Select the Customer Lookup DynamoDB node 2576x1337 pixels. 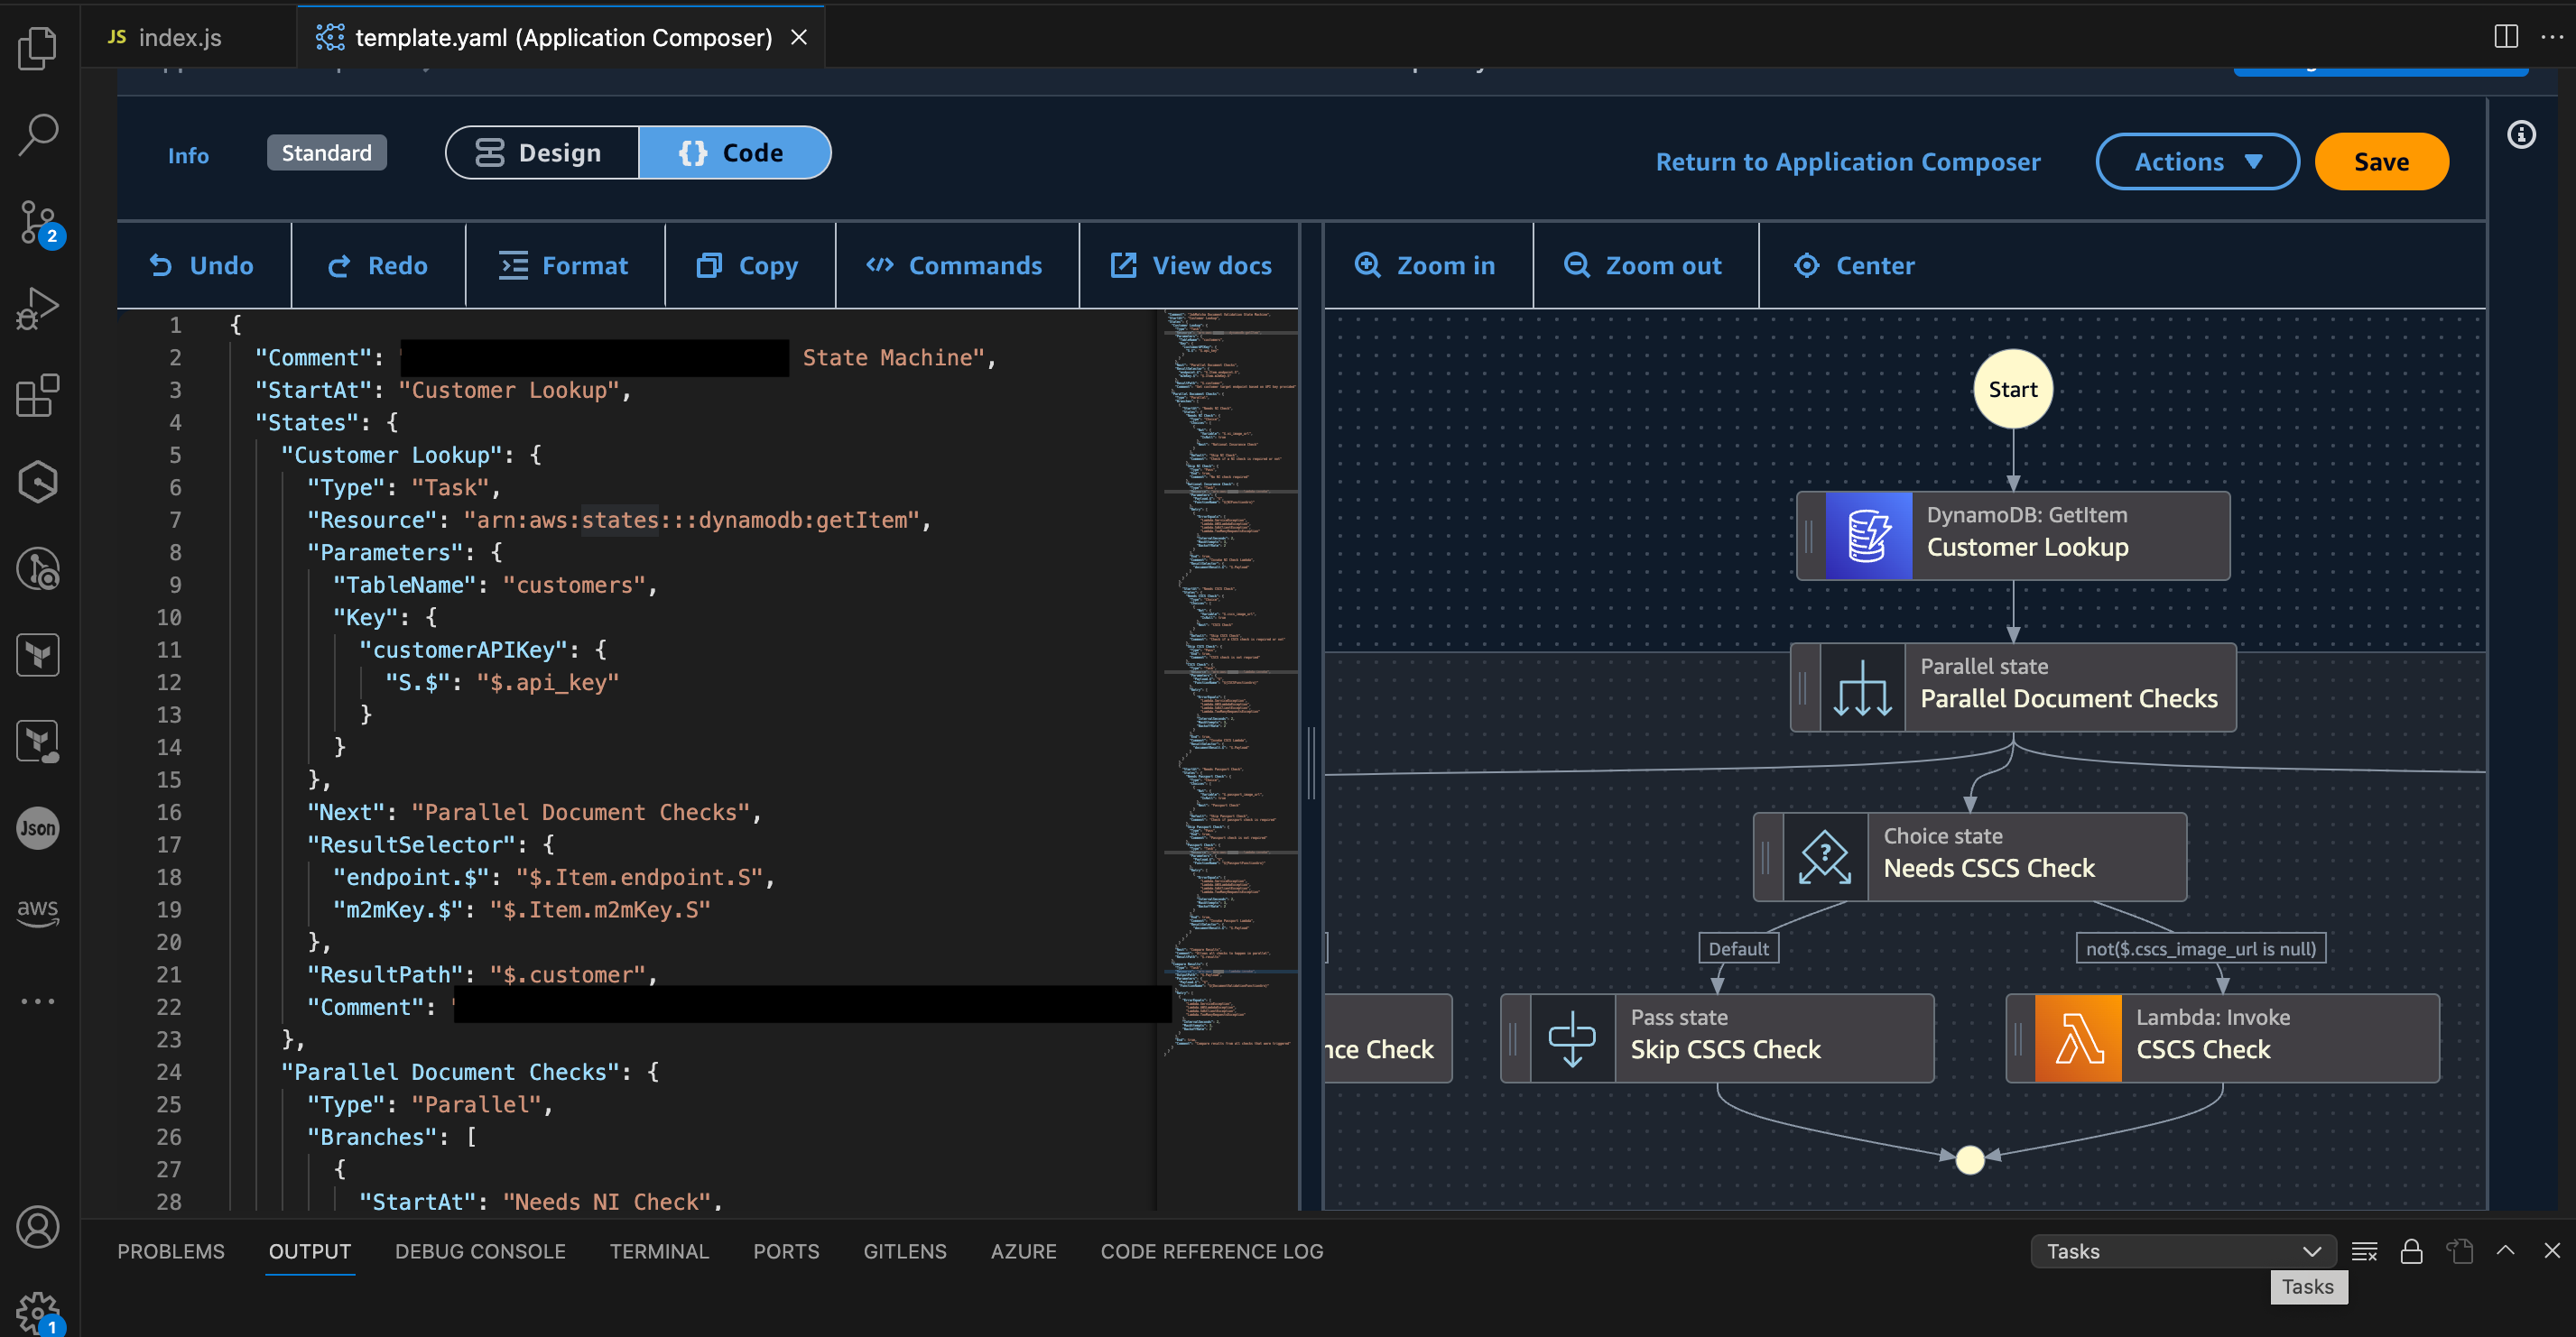[x=2013, y=536]
